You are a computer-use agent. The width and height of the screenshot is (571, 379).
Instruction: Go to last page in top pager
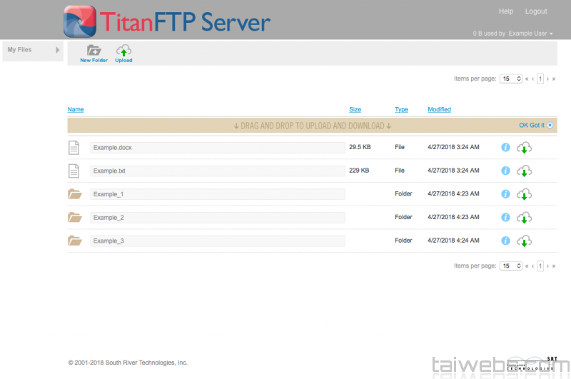[554, 79]
